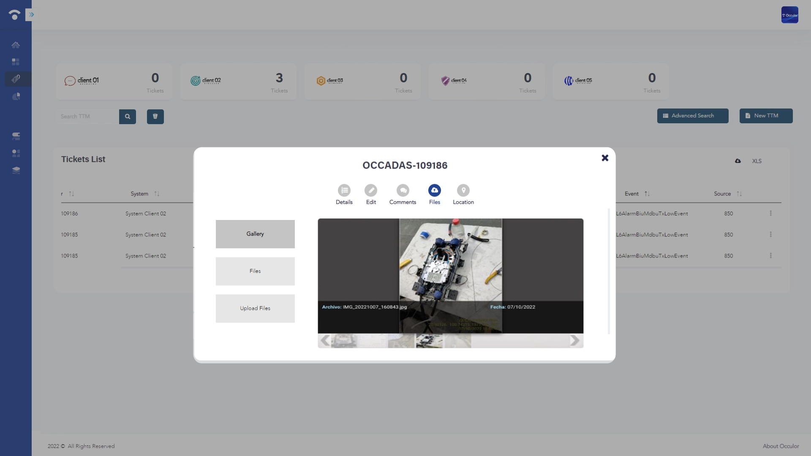Select the Gallery tab
Viewport: 811px width, 456px height.
[x=255, y=234]
